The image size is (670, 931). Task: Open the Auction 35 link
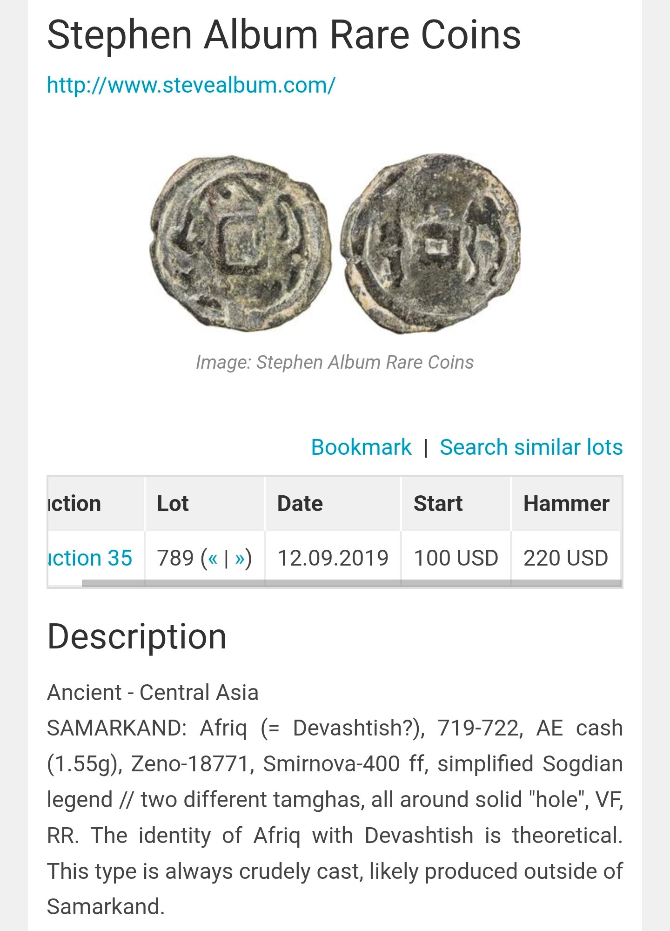coord(90,558)
